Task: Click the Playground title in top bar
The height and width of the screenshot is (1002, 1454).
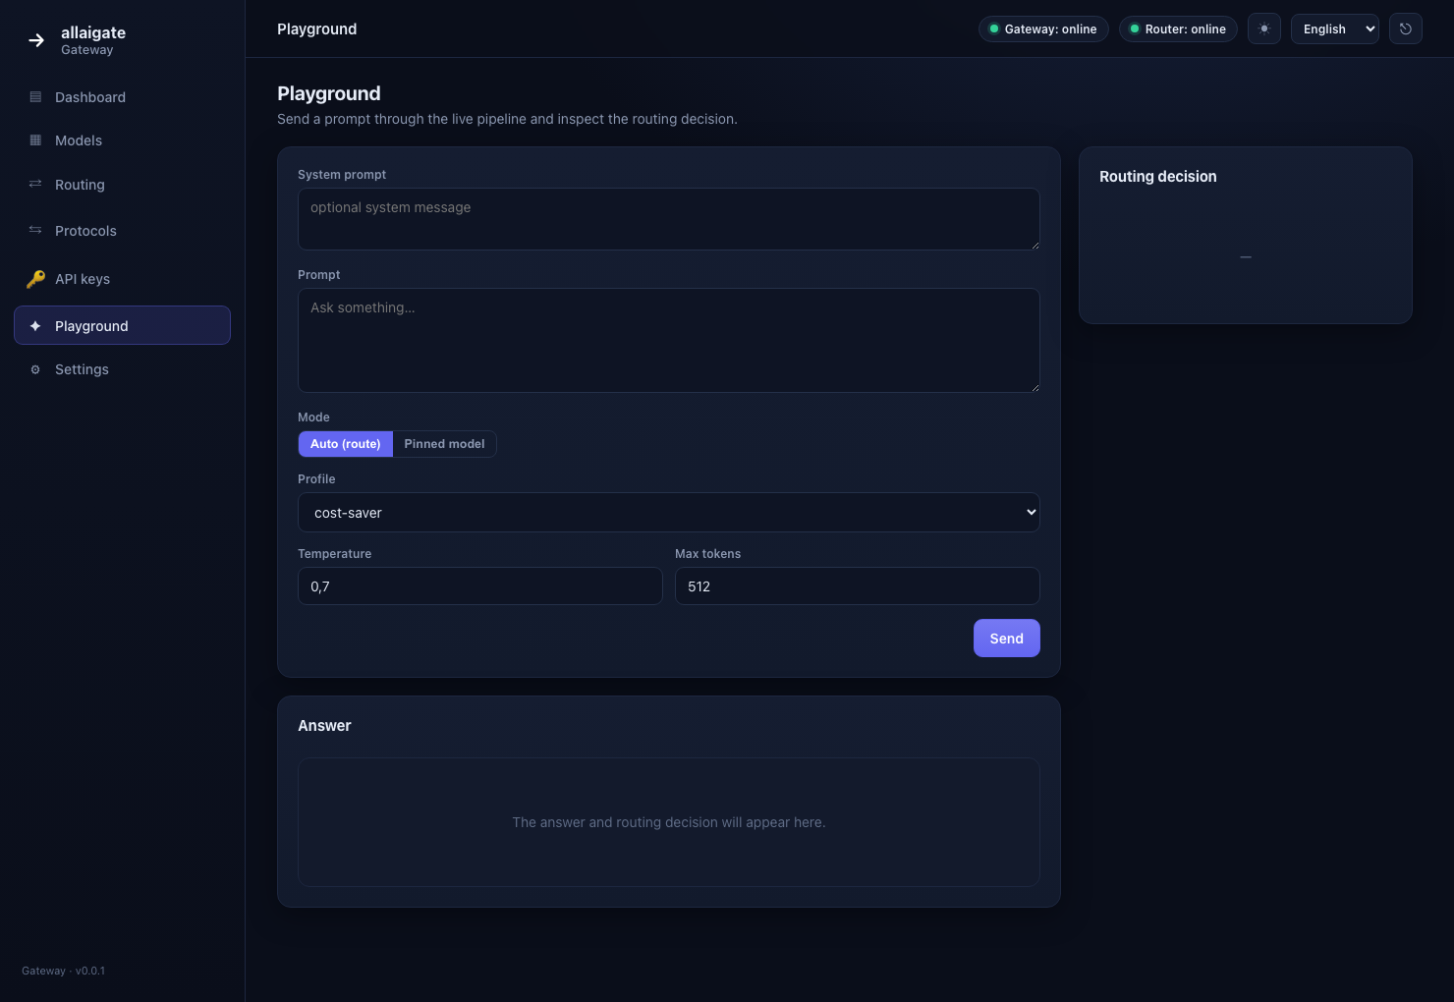Action: click(x=316, y=29)
